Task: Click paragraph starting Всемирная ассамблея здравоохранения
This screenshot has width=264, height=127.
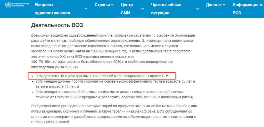Action: (x=113, y=51)
